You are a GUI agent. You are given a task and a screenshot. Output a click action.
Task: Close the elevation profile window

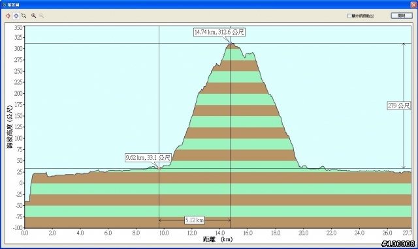pyautogui.click(x=413, y=5)
